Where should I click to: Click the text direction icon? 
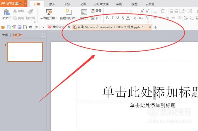click(182, 11)
